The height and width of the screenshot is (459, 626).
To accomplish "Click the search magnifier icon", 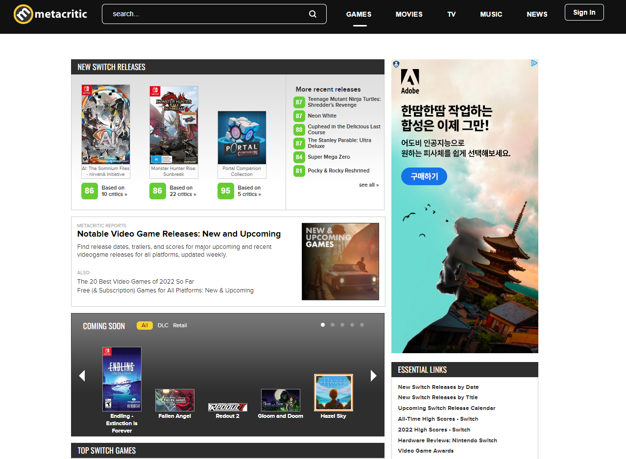I will coord(313,14).
